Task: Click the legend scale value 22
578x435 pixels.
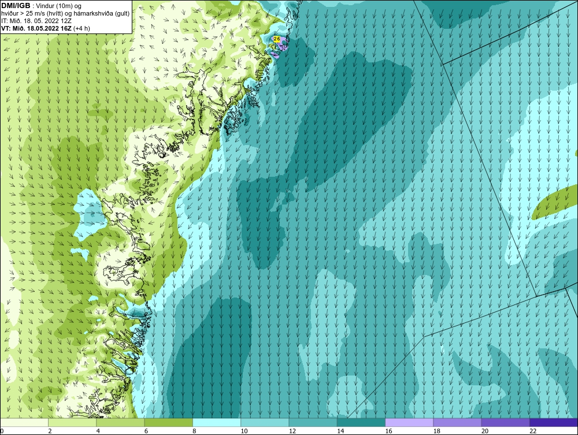Action: (x=533, y=431)
